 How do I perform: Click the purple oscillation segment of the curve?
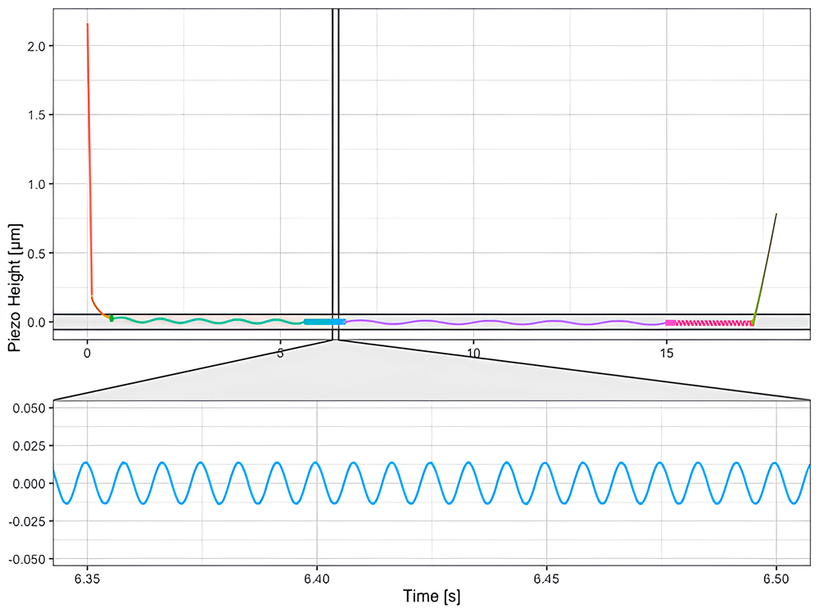click(x=505, y=322)
